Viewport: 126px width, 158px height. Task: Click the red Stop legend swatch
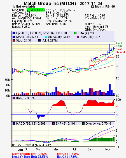14,40
